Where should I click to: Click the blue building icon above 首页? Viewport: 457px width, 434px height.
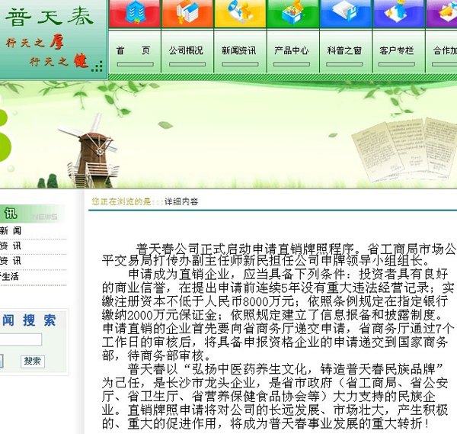(x=134, y=13)
